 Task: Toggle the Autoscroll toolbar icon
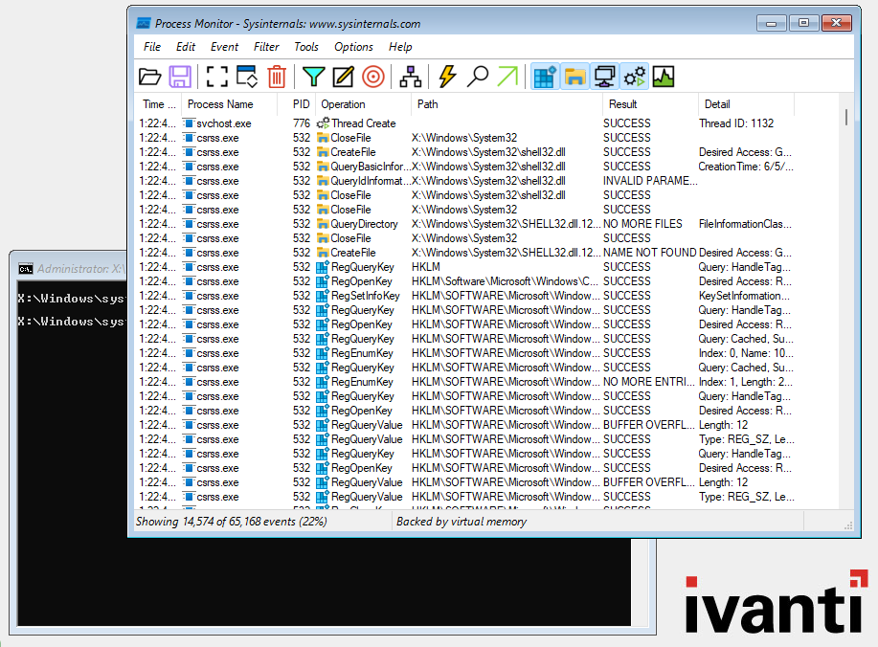click(247, 77)
